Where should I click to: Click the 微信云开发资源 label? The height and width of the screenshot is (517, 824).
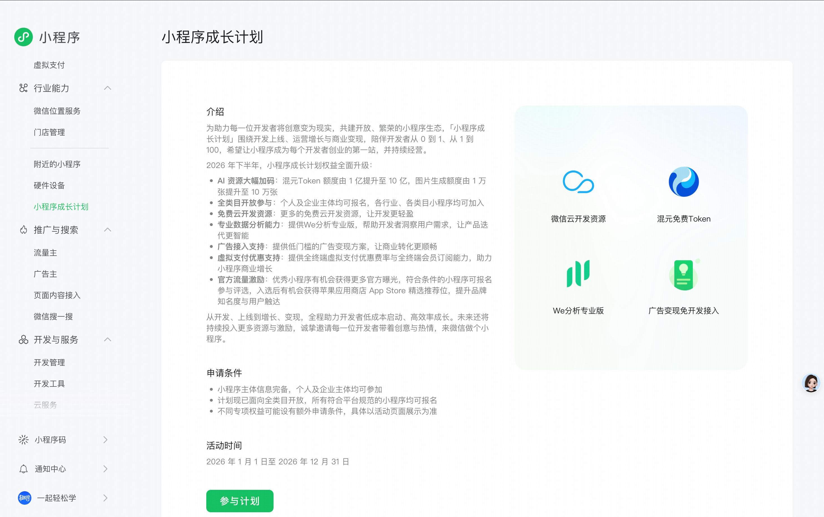(578, 219)
